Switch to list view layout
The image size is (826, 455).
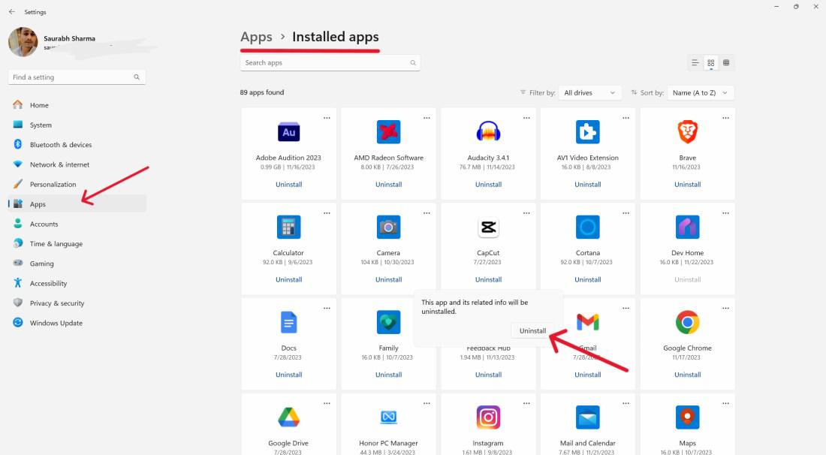(x=695, y=62)
